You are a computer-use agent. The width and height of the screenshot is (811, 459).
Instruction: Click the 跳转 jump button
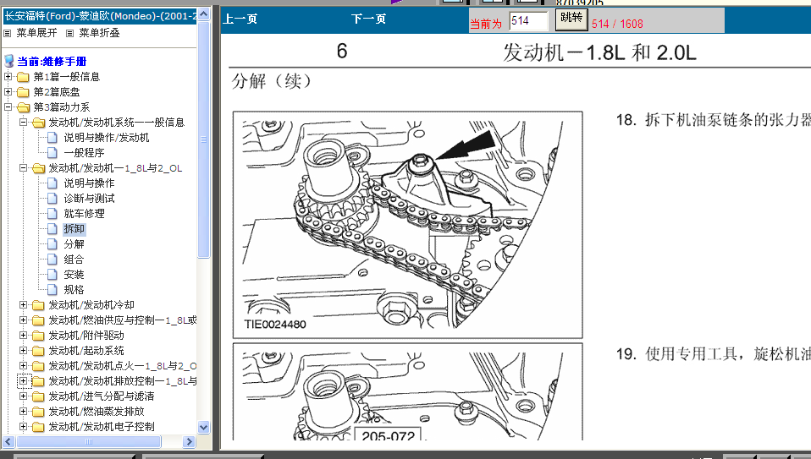click(x=571, y=19)
